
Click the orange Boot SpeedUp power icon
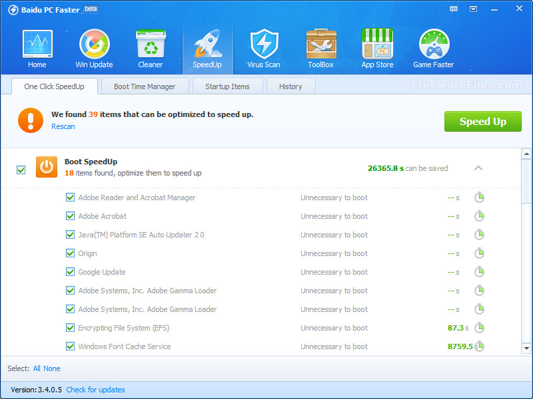tap(47, 167)
